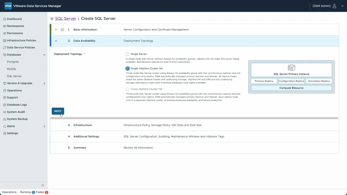The image size is (347, 195).
Task: Click the Dashboard sidebar icon
Action: pyautogui.click(x=4, y=19)
